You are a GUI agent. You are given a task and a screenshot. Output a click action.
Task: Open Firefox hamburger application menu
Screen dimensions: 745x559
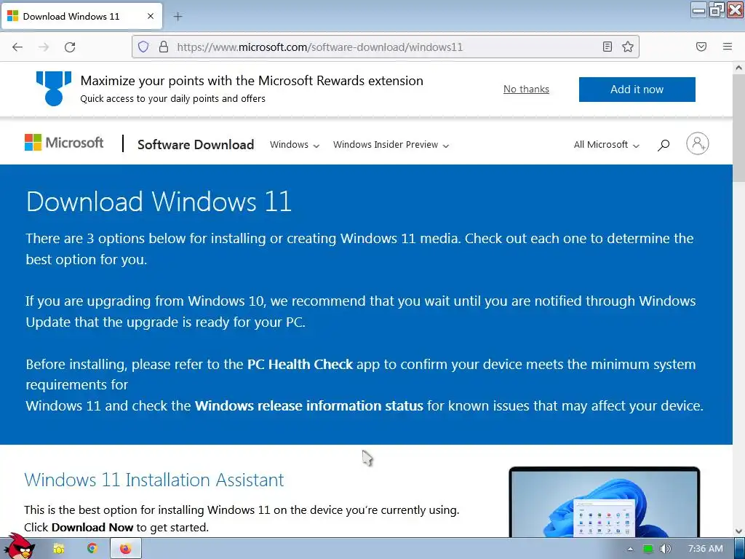pos(728,47)
